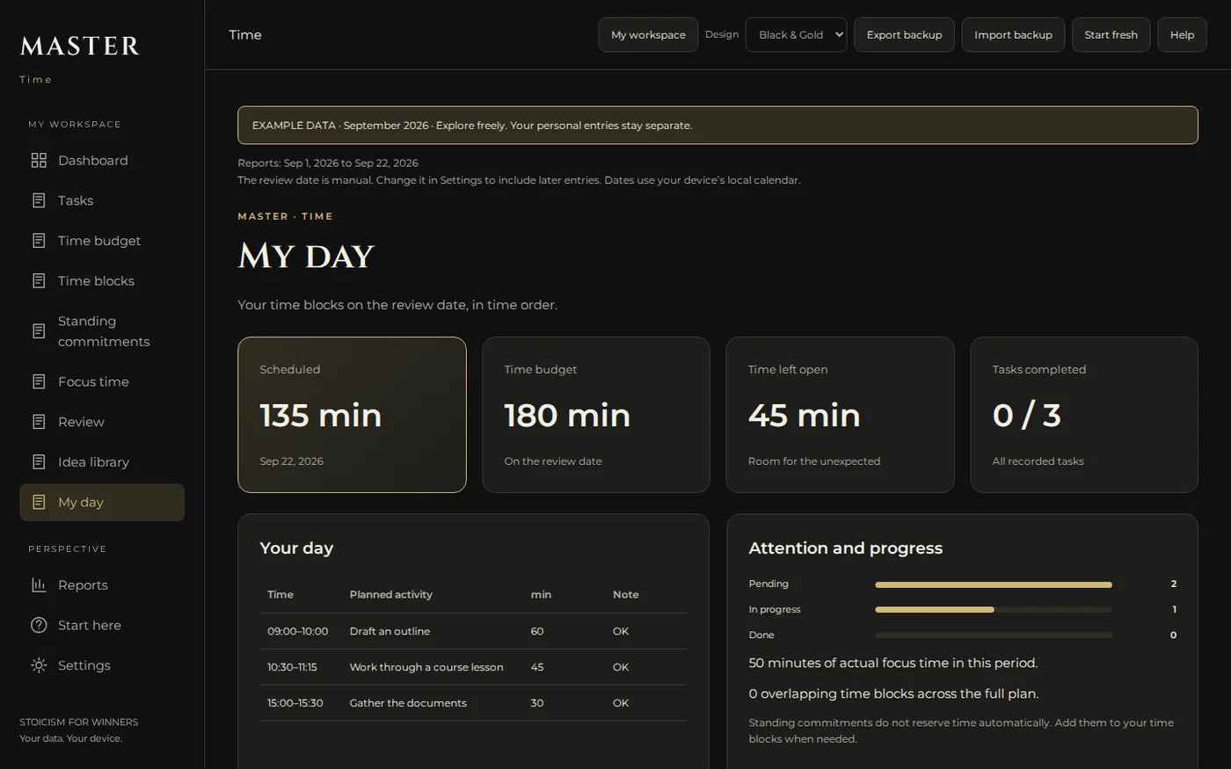Click 'Reports: Sep 1, 2026 to Sep 22, 2026'

click(328, 163)
